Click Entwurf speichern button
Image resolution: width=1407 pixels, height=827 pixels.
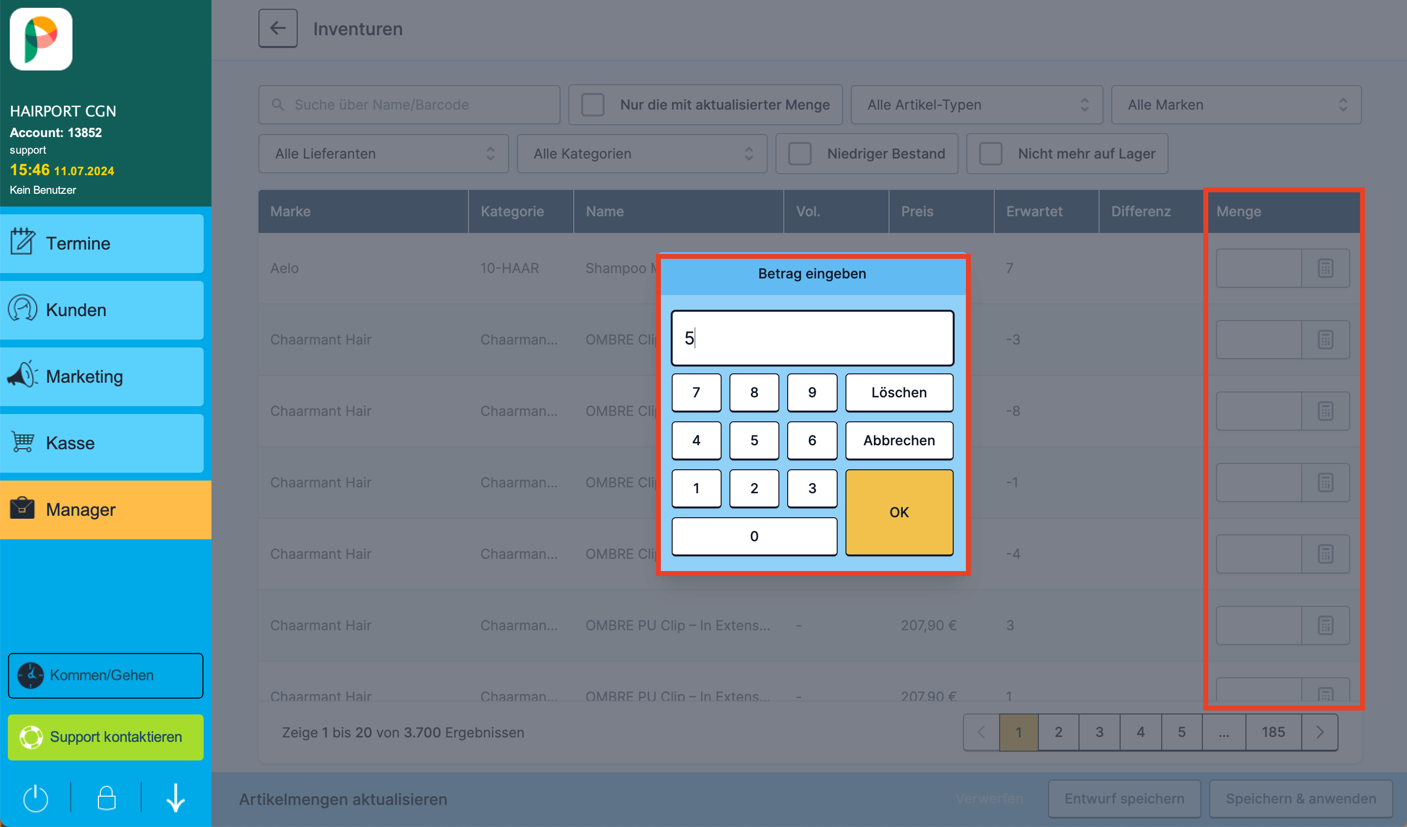tap(1124, 799)
